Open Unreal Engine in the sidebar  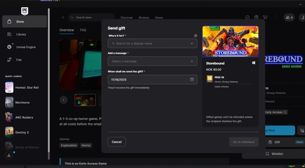[24, 47]
